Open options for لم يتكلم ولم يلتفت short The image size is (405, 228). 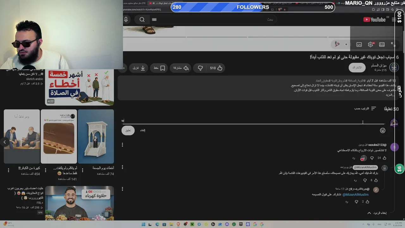click(46, 170)
